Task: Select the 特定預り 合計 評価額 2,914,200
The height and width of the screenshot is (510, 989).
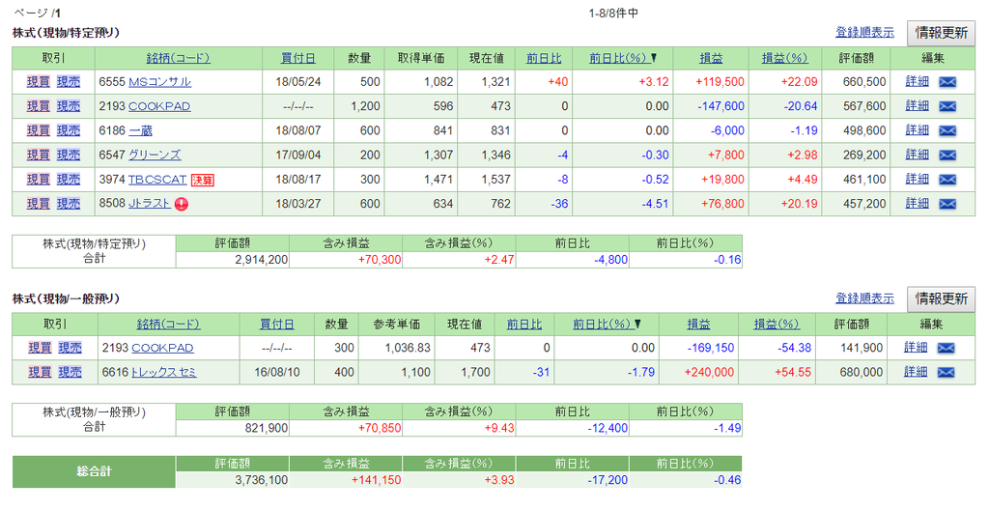Action: point(261,260)
